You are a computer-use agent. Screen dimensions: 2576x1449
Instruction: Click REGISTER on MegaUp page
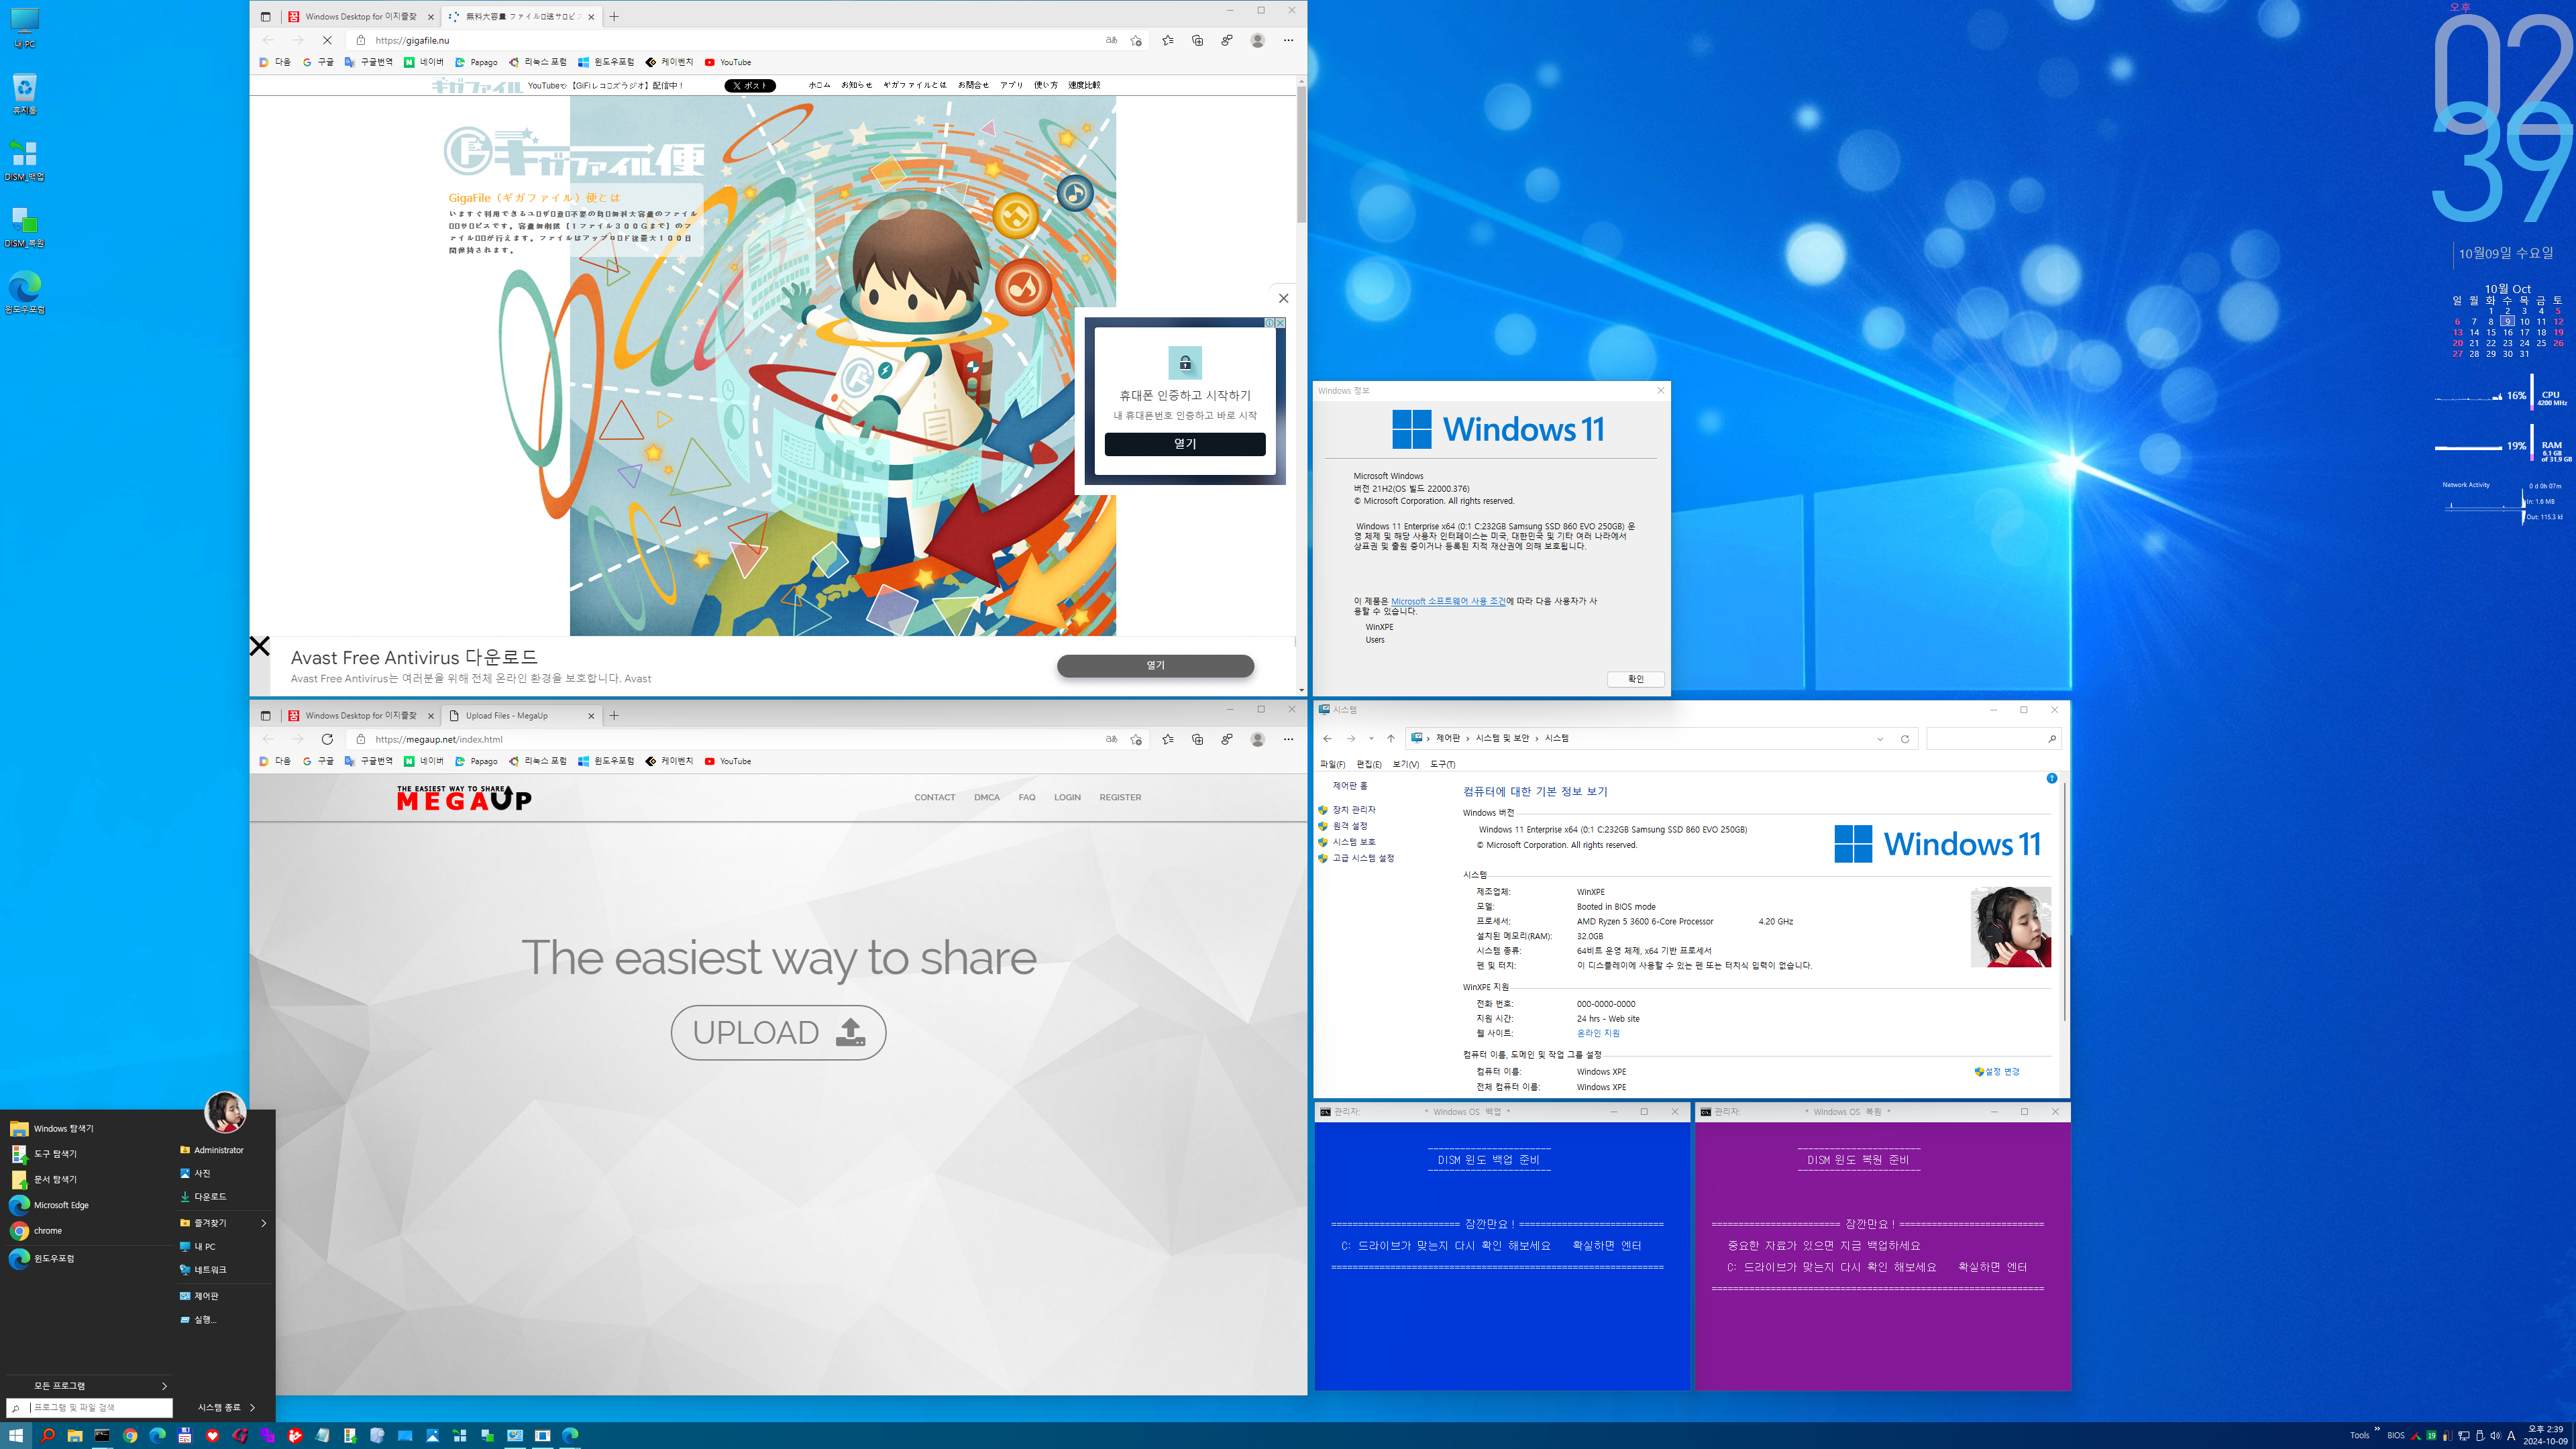pos(1120,797)
